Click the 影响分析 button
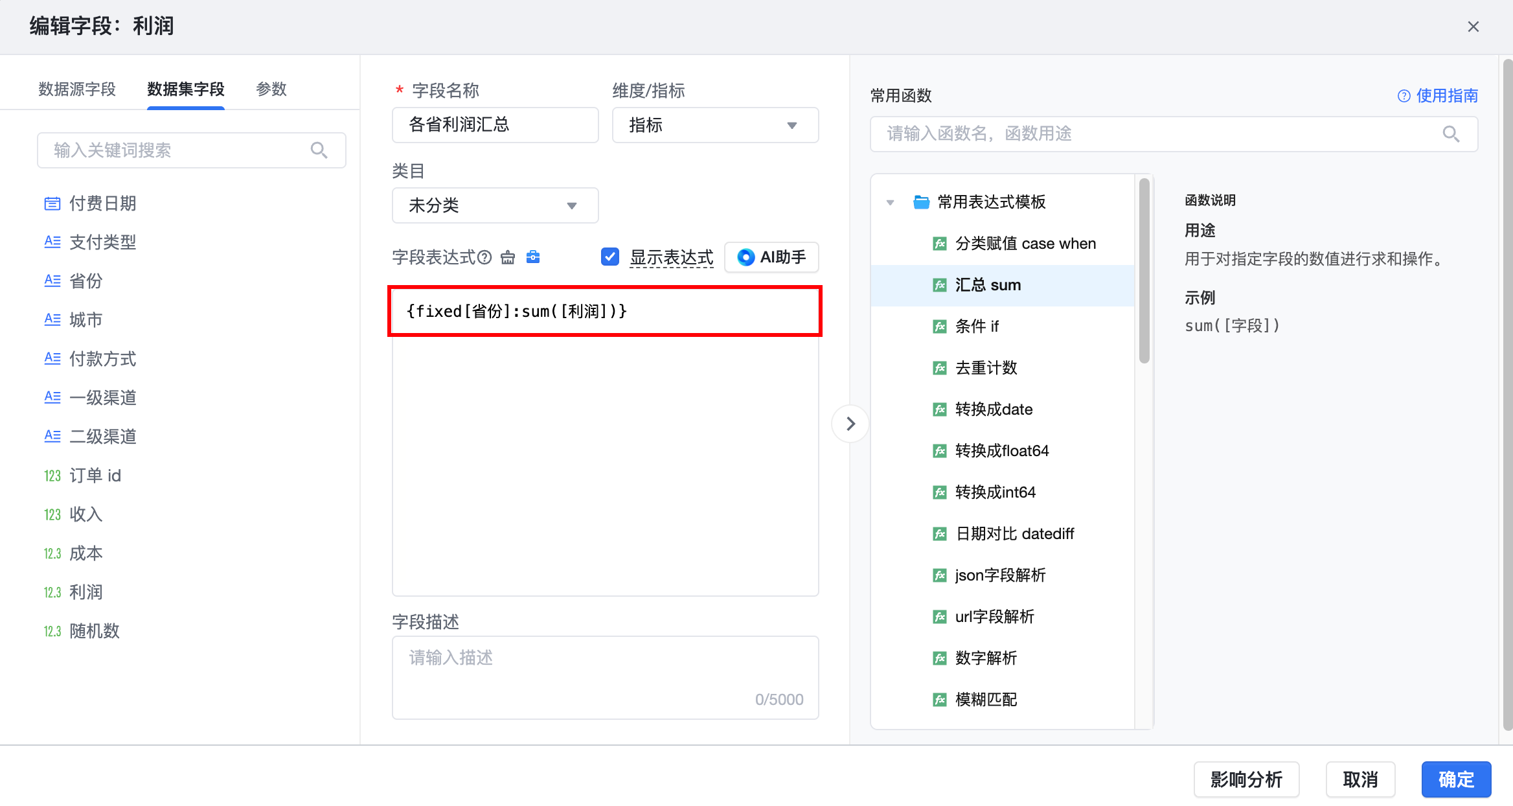Screen dimensions: 1513x806 (1246, 779)
